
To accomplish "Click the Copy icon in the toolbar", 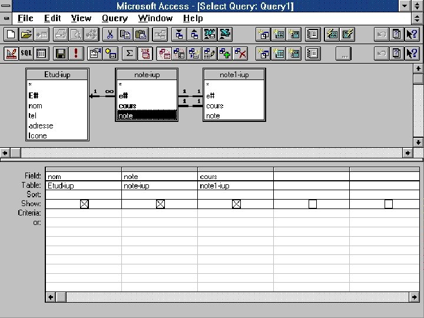I will point(125,35).
